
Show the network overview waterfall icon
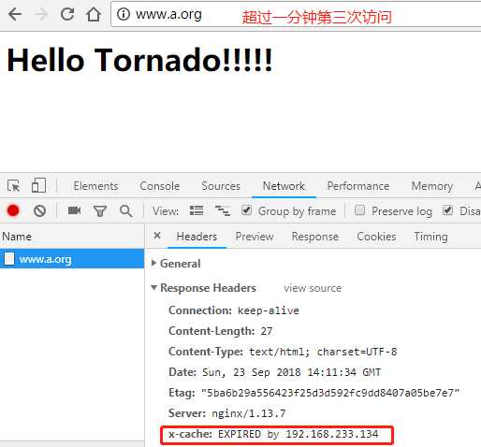(223, 211)
